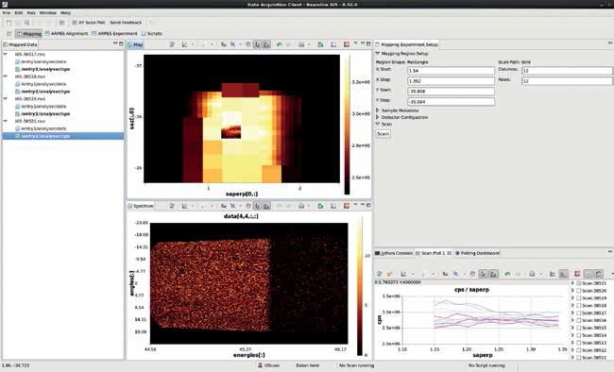Collapse the i05-38521.nxs tree node

point(6,122)
